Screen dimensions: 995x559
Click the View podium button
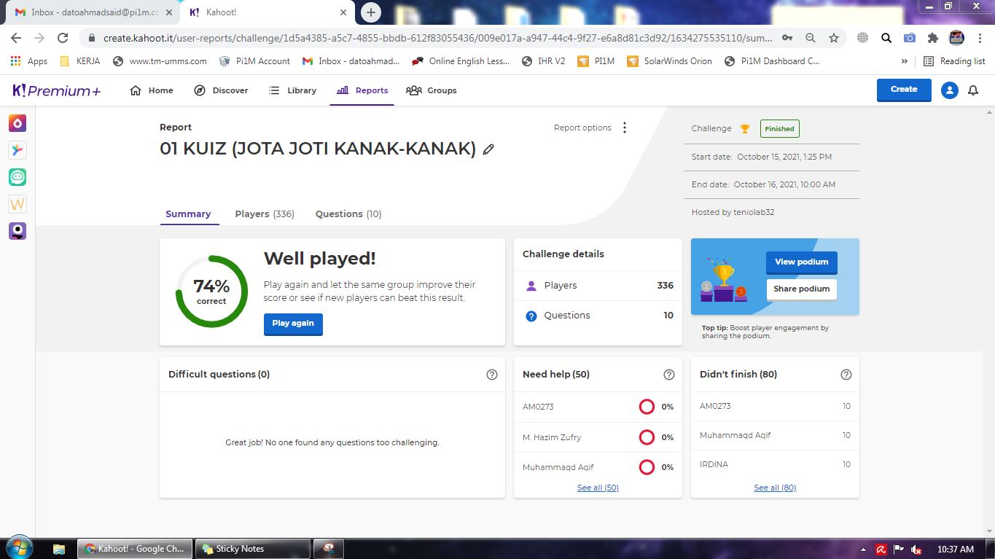pos(801,262)
